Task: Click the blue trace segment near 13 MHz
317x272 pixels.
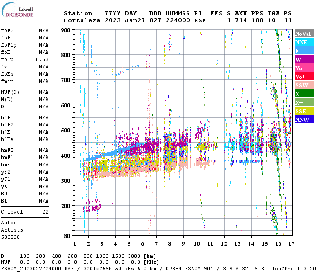Action: (x=248, y=162)
